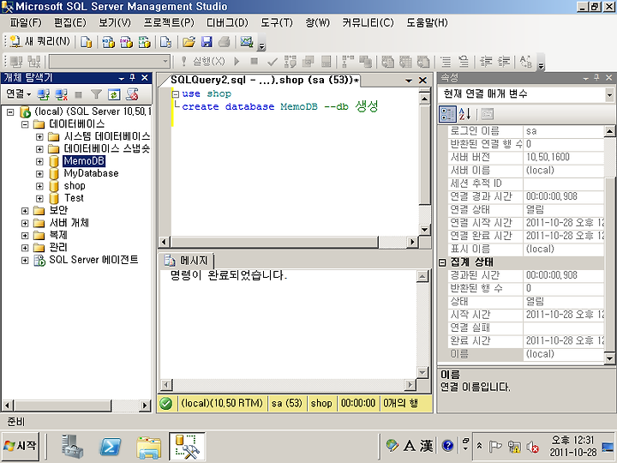
Task: Open the 편집(E) menu
Action: (69, 22)
